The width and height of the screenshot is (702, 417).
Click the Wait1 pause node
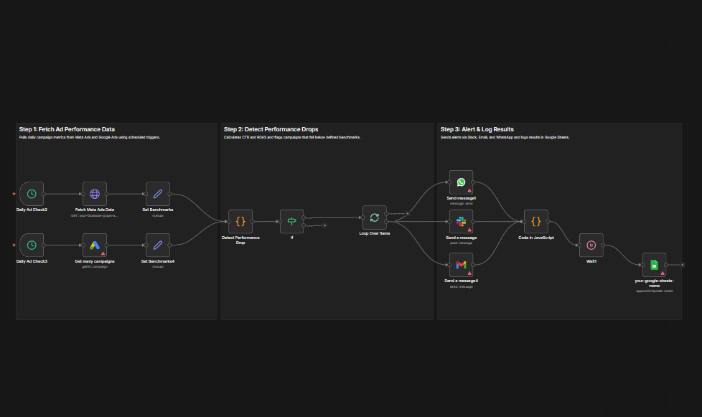coord(591,245)
